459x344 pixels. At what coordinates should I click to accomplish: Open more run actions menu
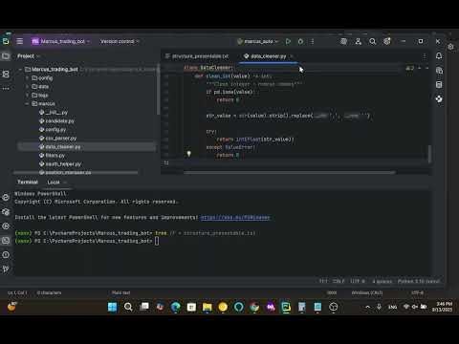click(313, 41)
